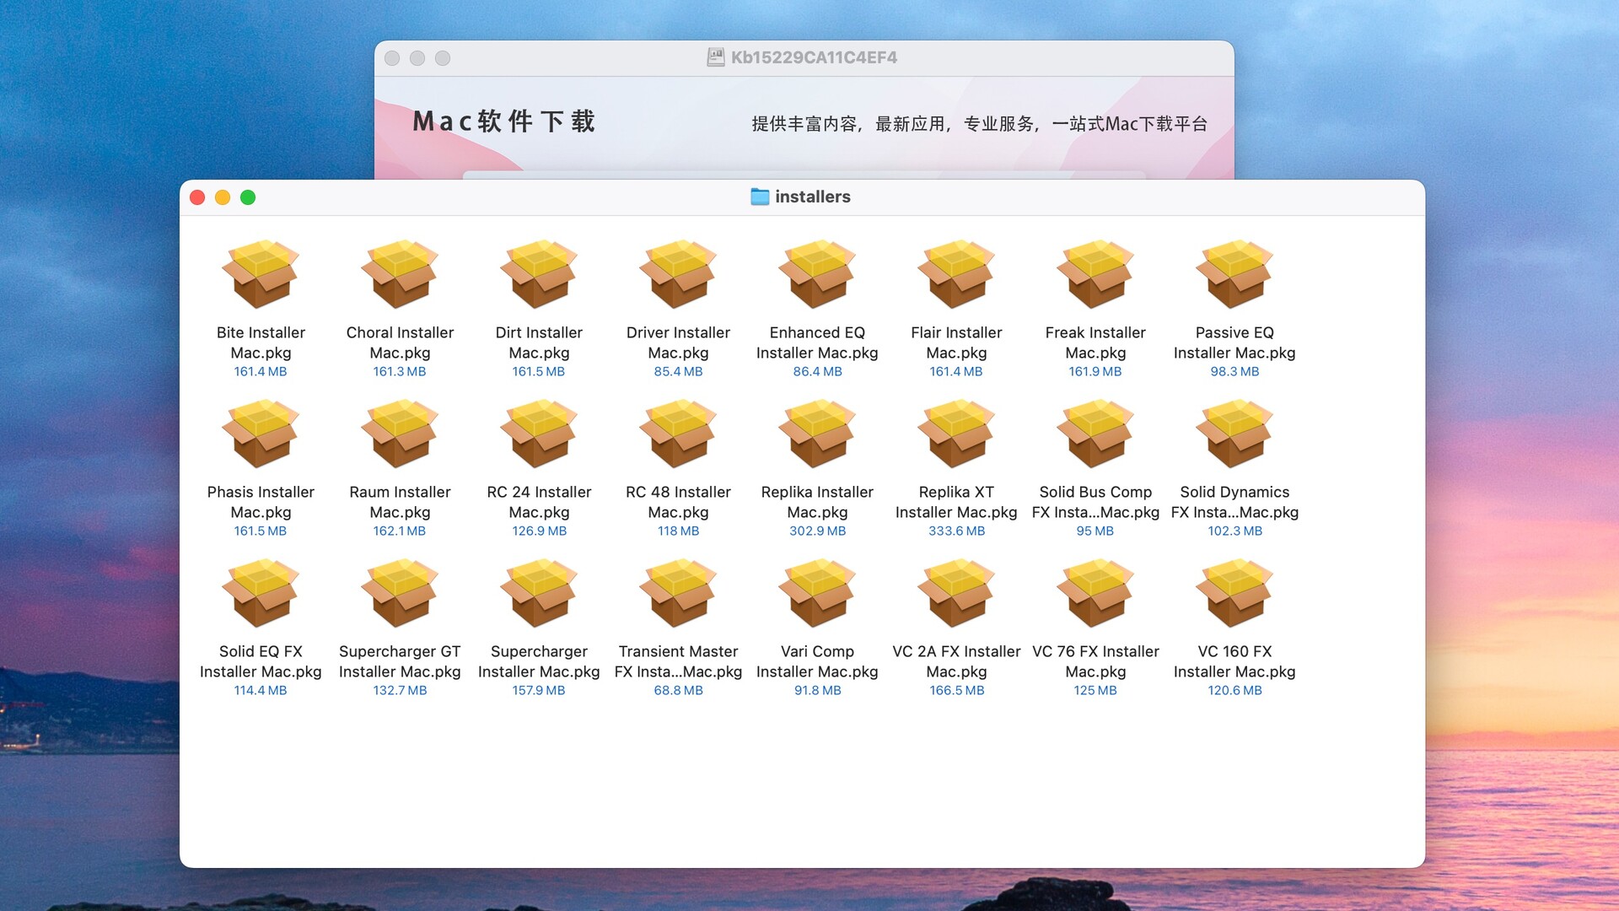Select Raum Installer Mac.pkg package
This screenshot has height=911, width=1619.
400,434
